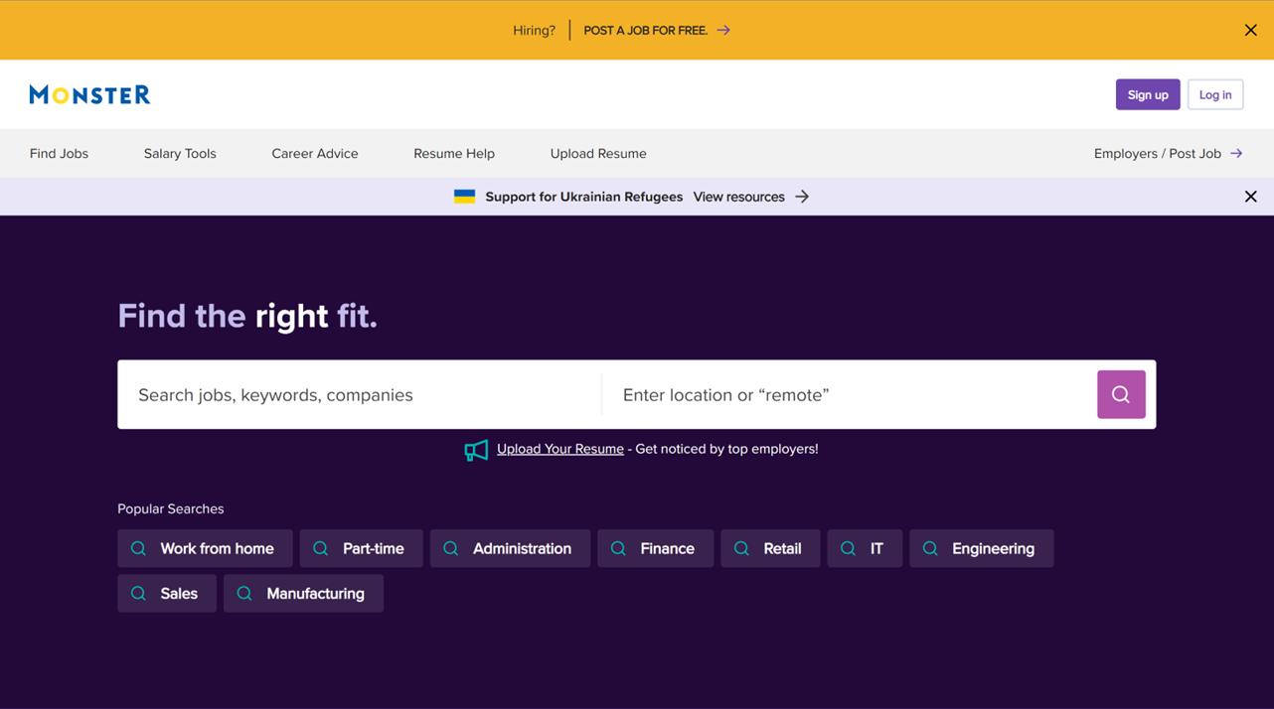Follow the Upload Your Resume link

(x=559, y=449)
